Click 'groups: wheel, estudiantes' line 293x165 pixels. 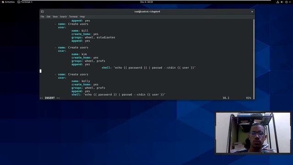tap(93, 38)
